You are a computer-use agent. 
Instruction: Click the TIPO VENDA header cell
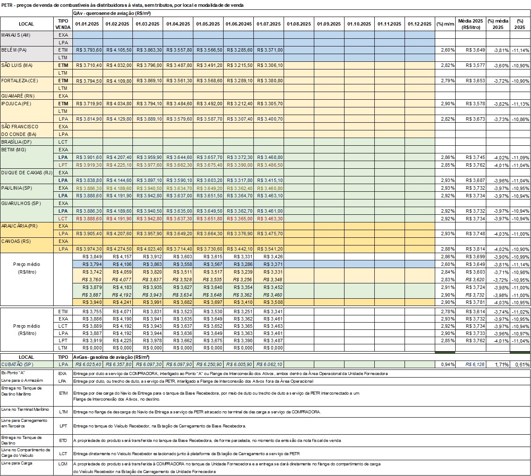[x=63, y=24]
